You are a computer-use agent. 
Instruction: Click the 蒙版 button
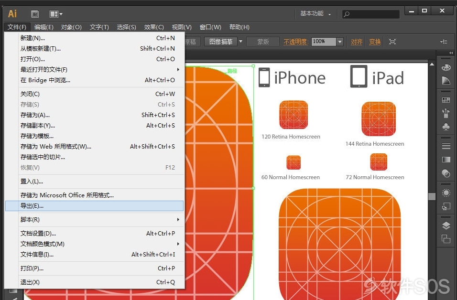[263, 42]
